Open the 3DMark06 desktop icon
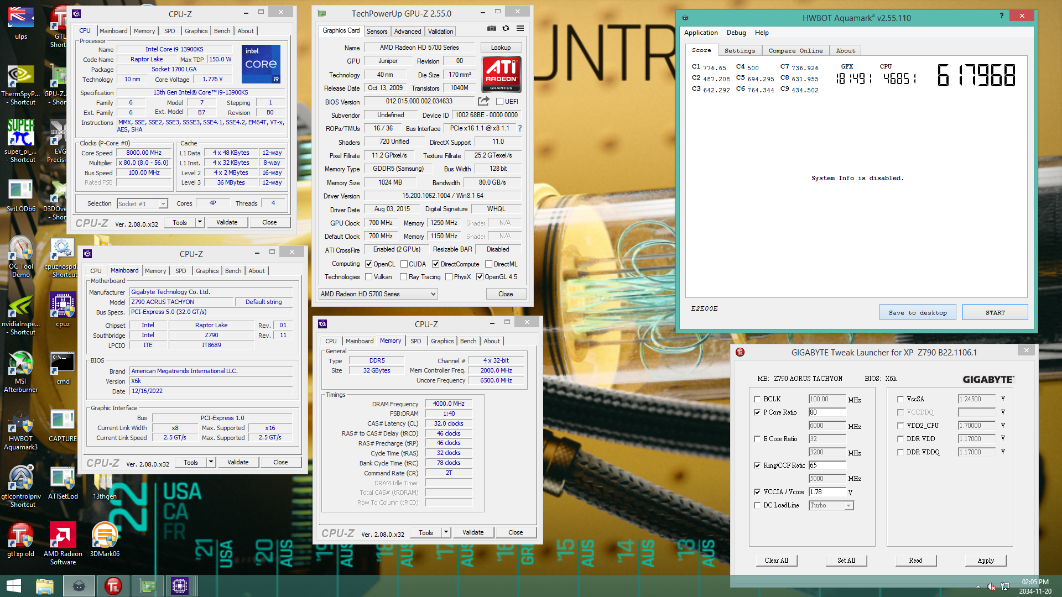 click(x=105, y=540)
